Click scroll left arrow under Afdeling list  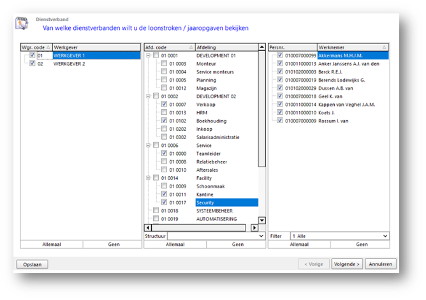[x=147, y=227]
